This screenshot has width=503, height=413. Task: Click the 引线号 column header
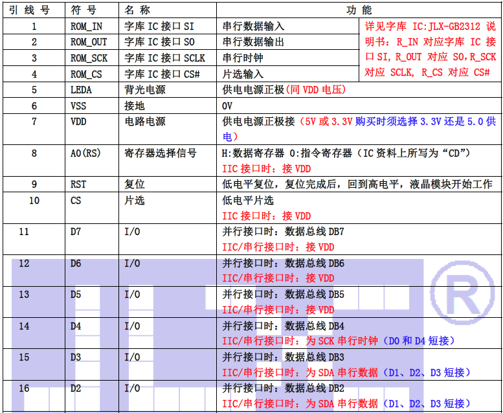point(31,10)
